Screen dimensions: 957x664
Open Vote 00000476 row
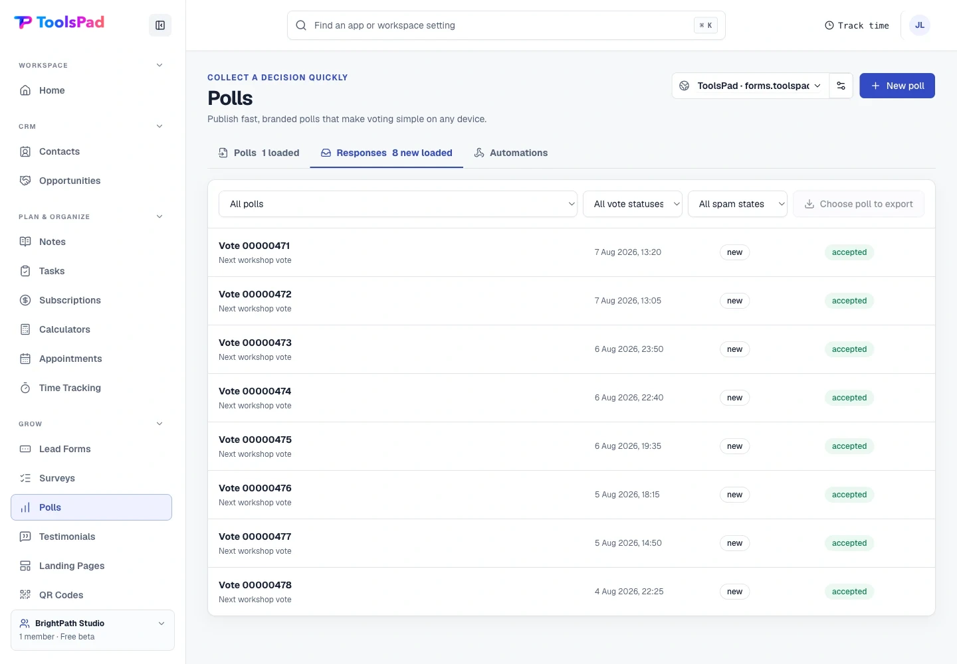[572, 495]
